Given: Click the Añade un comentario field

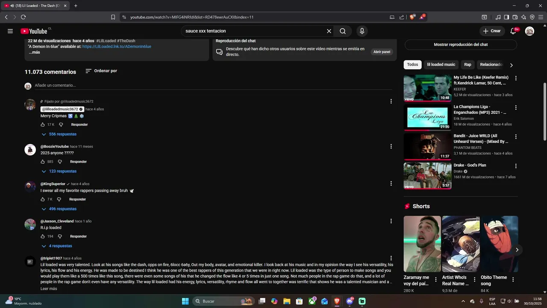Looking at the screenshot, I should (x=213, y=86).
